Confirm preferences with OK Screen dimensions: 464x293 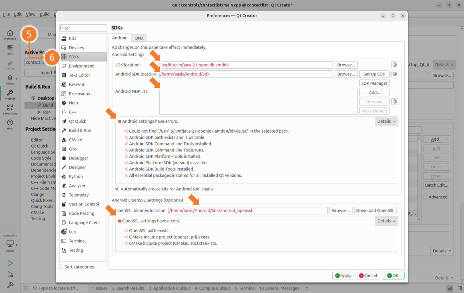coord(393,276)
